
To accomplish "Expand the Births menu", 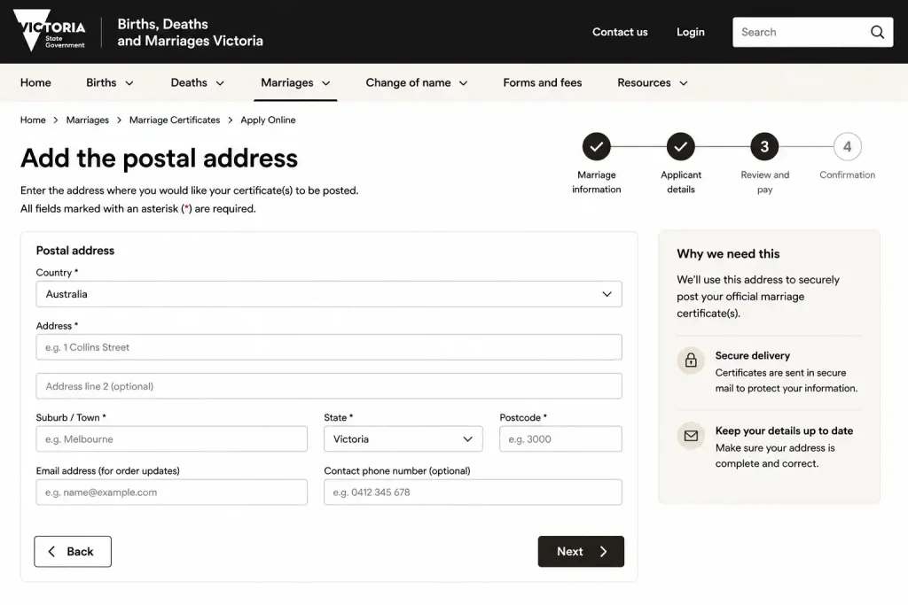I will coord(110,82).
